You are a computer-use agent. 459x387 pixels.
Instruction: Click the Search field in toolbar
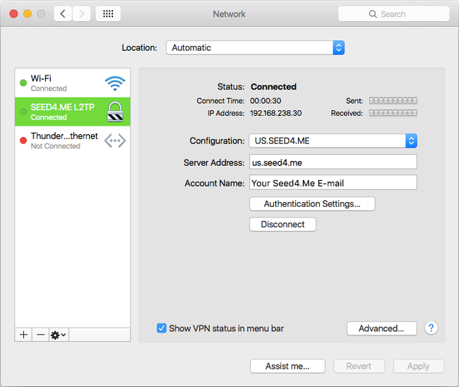tap(393, 13)
